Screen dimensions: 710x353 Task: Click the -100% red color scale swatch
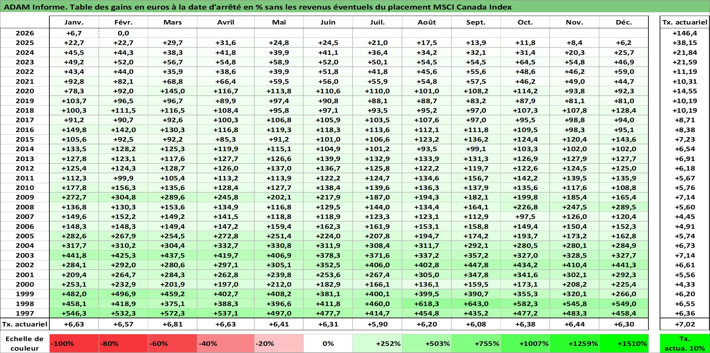tap(74, 343)
